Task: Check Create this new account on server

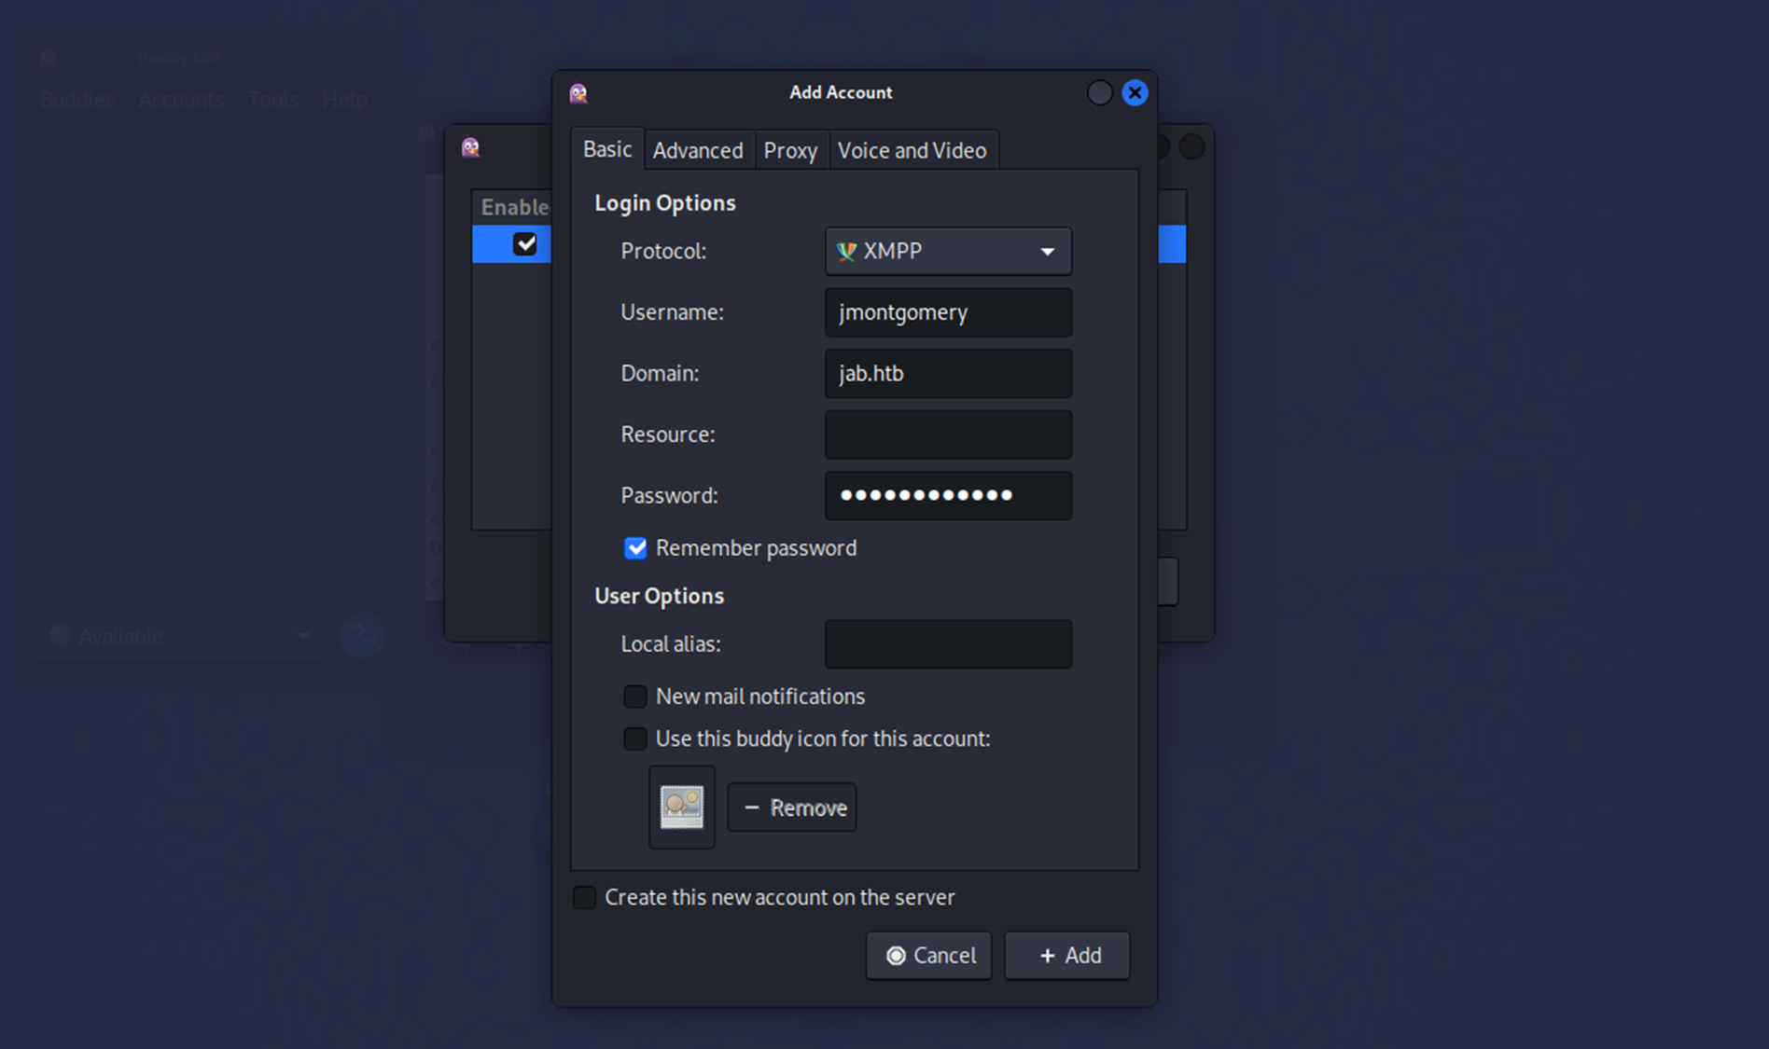Action: click(584, 897)
